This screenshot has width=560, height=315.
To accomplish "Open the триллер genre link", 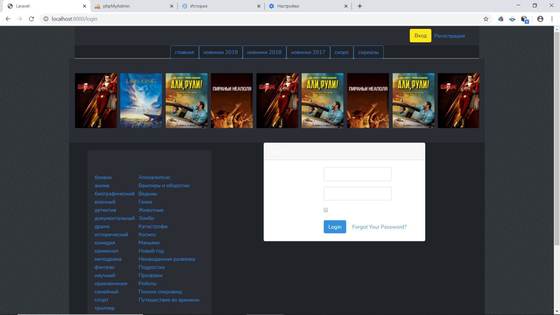I will [x=105, y=308].
